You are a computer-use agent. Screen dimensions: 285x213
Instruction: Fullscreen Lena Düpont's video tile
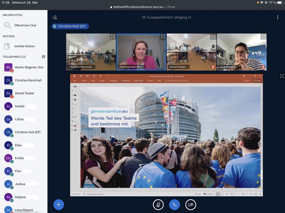263,37
